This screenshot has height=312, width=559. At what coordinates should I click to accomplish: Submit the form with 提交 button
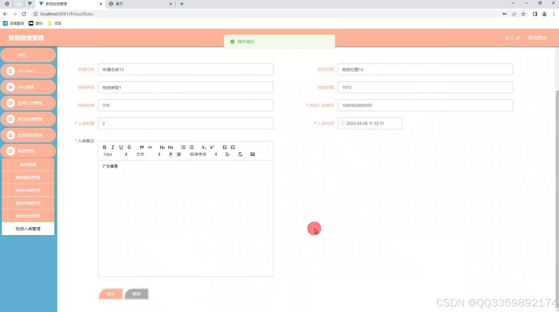[111, 294]
